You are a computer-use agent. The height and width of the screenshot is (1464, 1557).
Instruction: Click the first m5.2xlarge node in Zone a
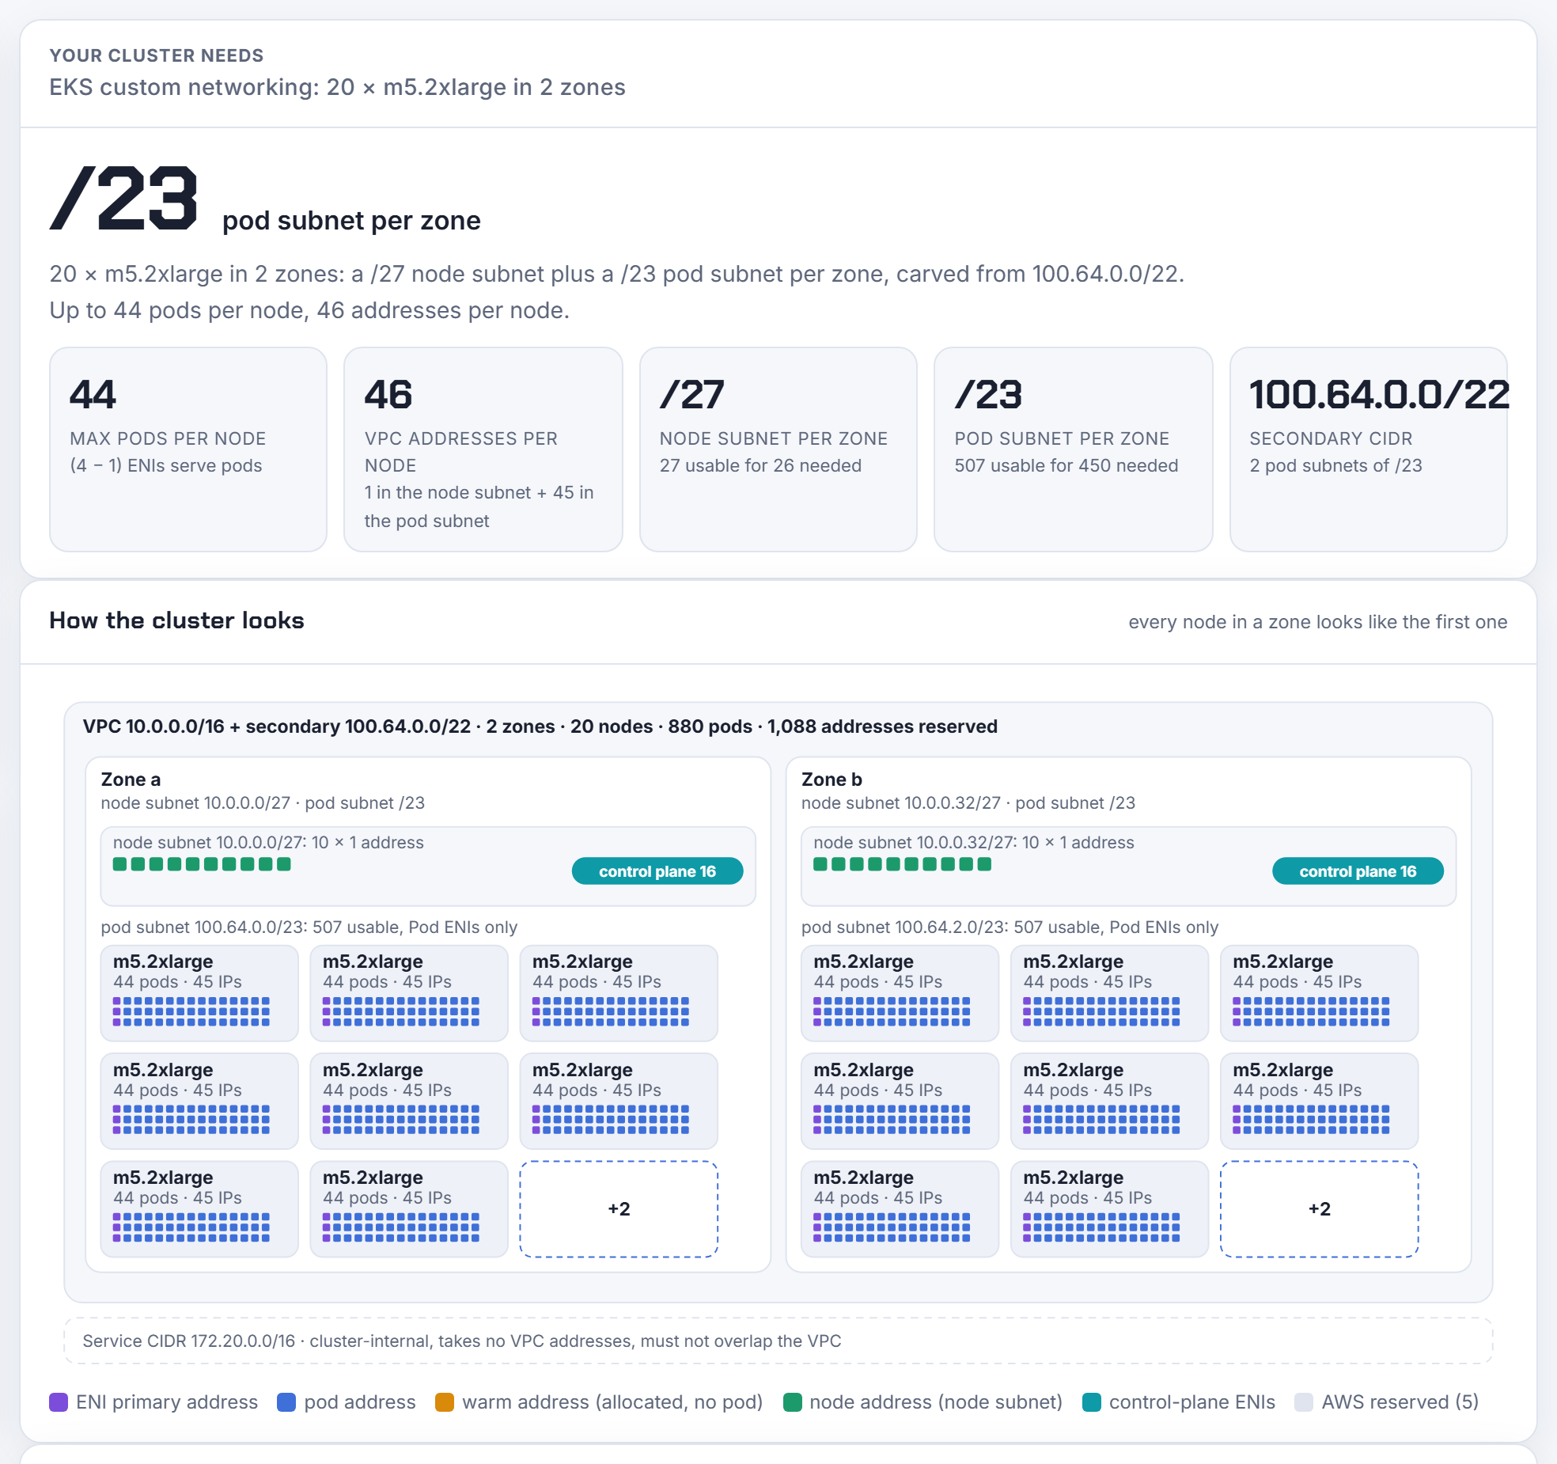[199, 993]
